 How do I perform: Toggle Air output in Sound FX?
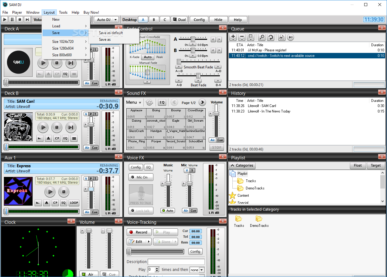click(x=213, y=140)
